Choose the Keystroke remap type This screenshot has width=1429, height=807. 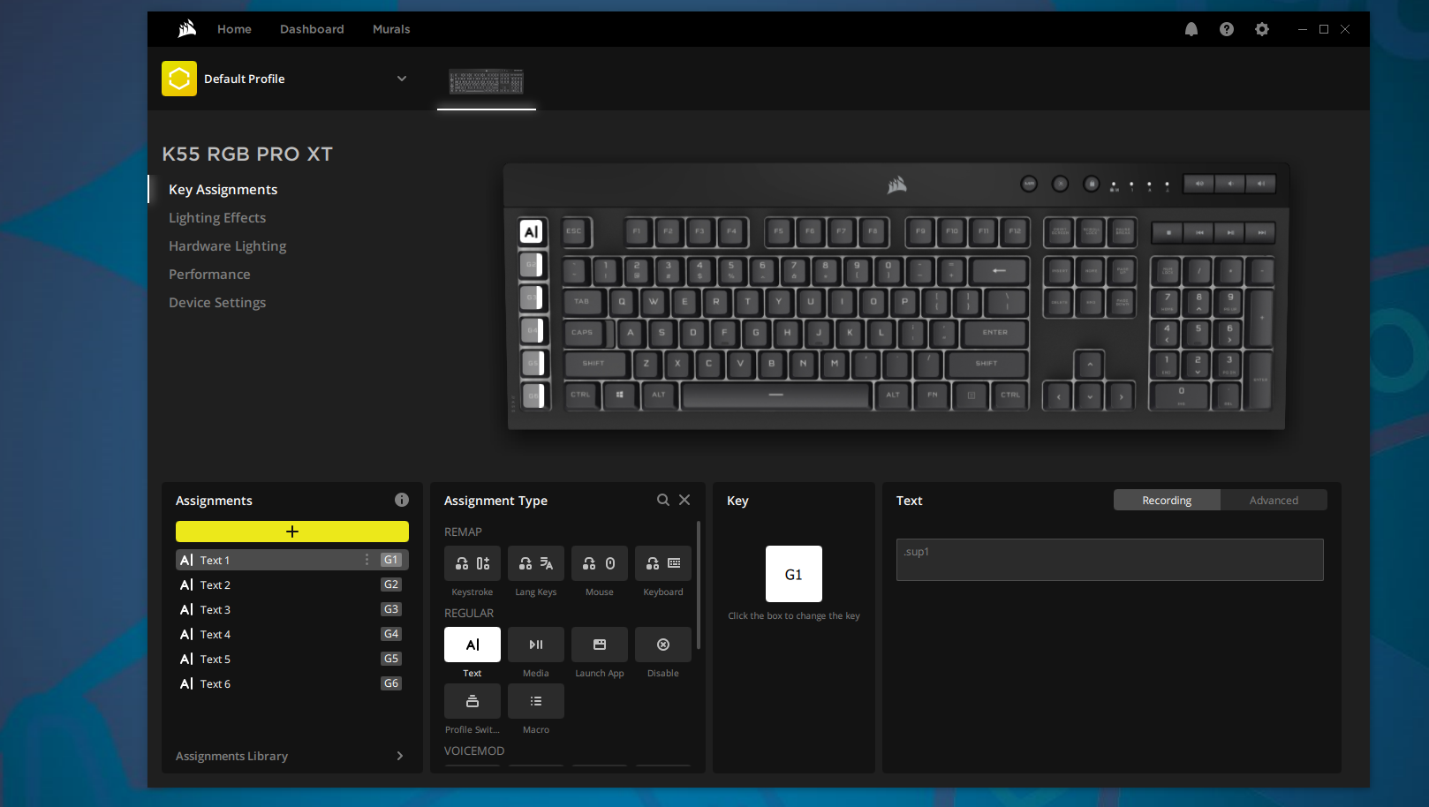473,563
